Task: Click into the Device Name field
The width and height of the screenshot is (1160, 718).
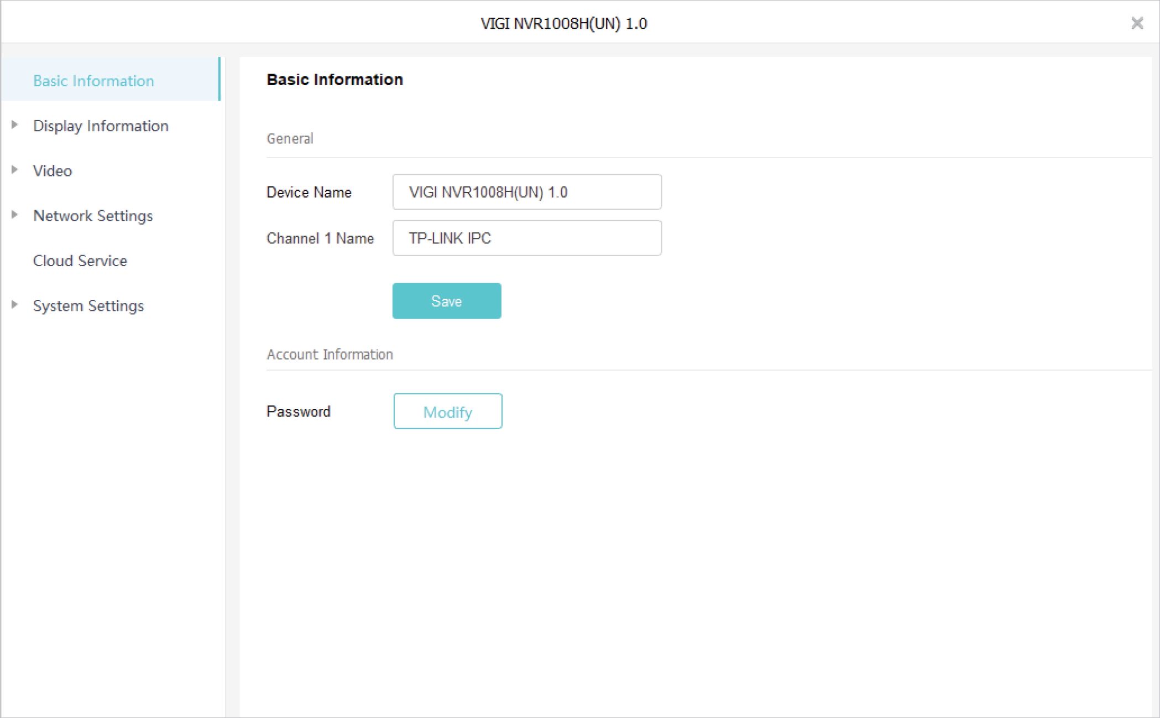Action: click(x=526, y=192)
